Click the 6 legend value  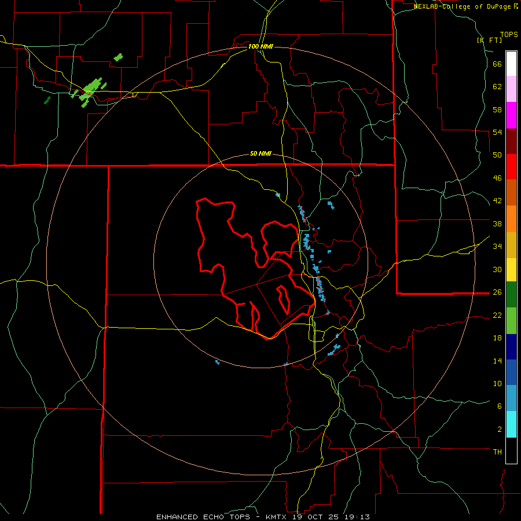(499, 406)
